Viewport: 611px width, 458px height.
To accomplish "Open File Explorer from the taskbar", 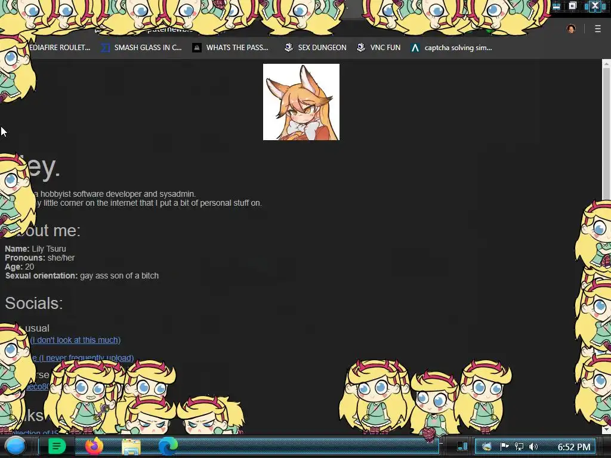I will point(131,447).
